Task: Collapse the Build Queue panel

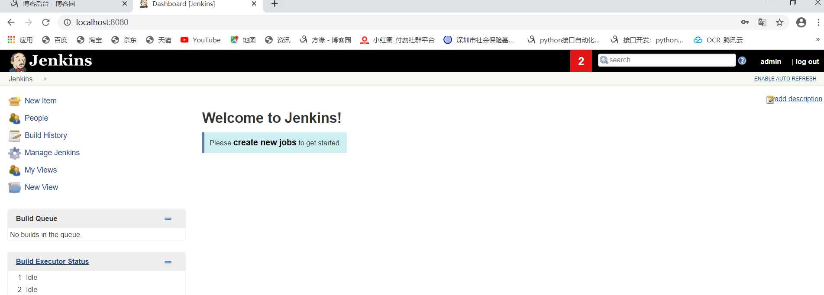Action: point(168,219)
